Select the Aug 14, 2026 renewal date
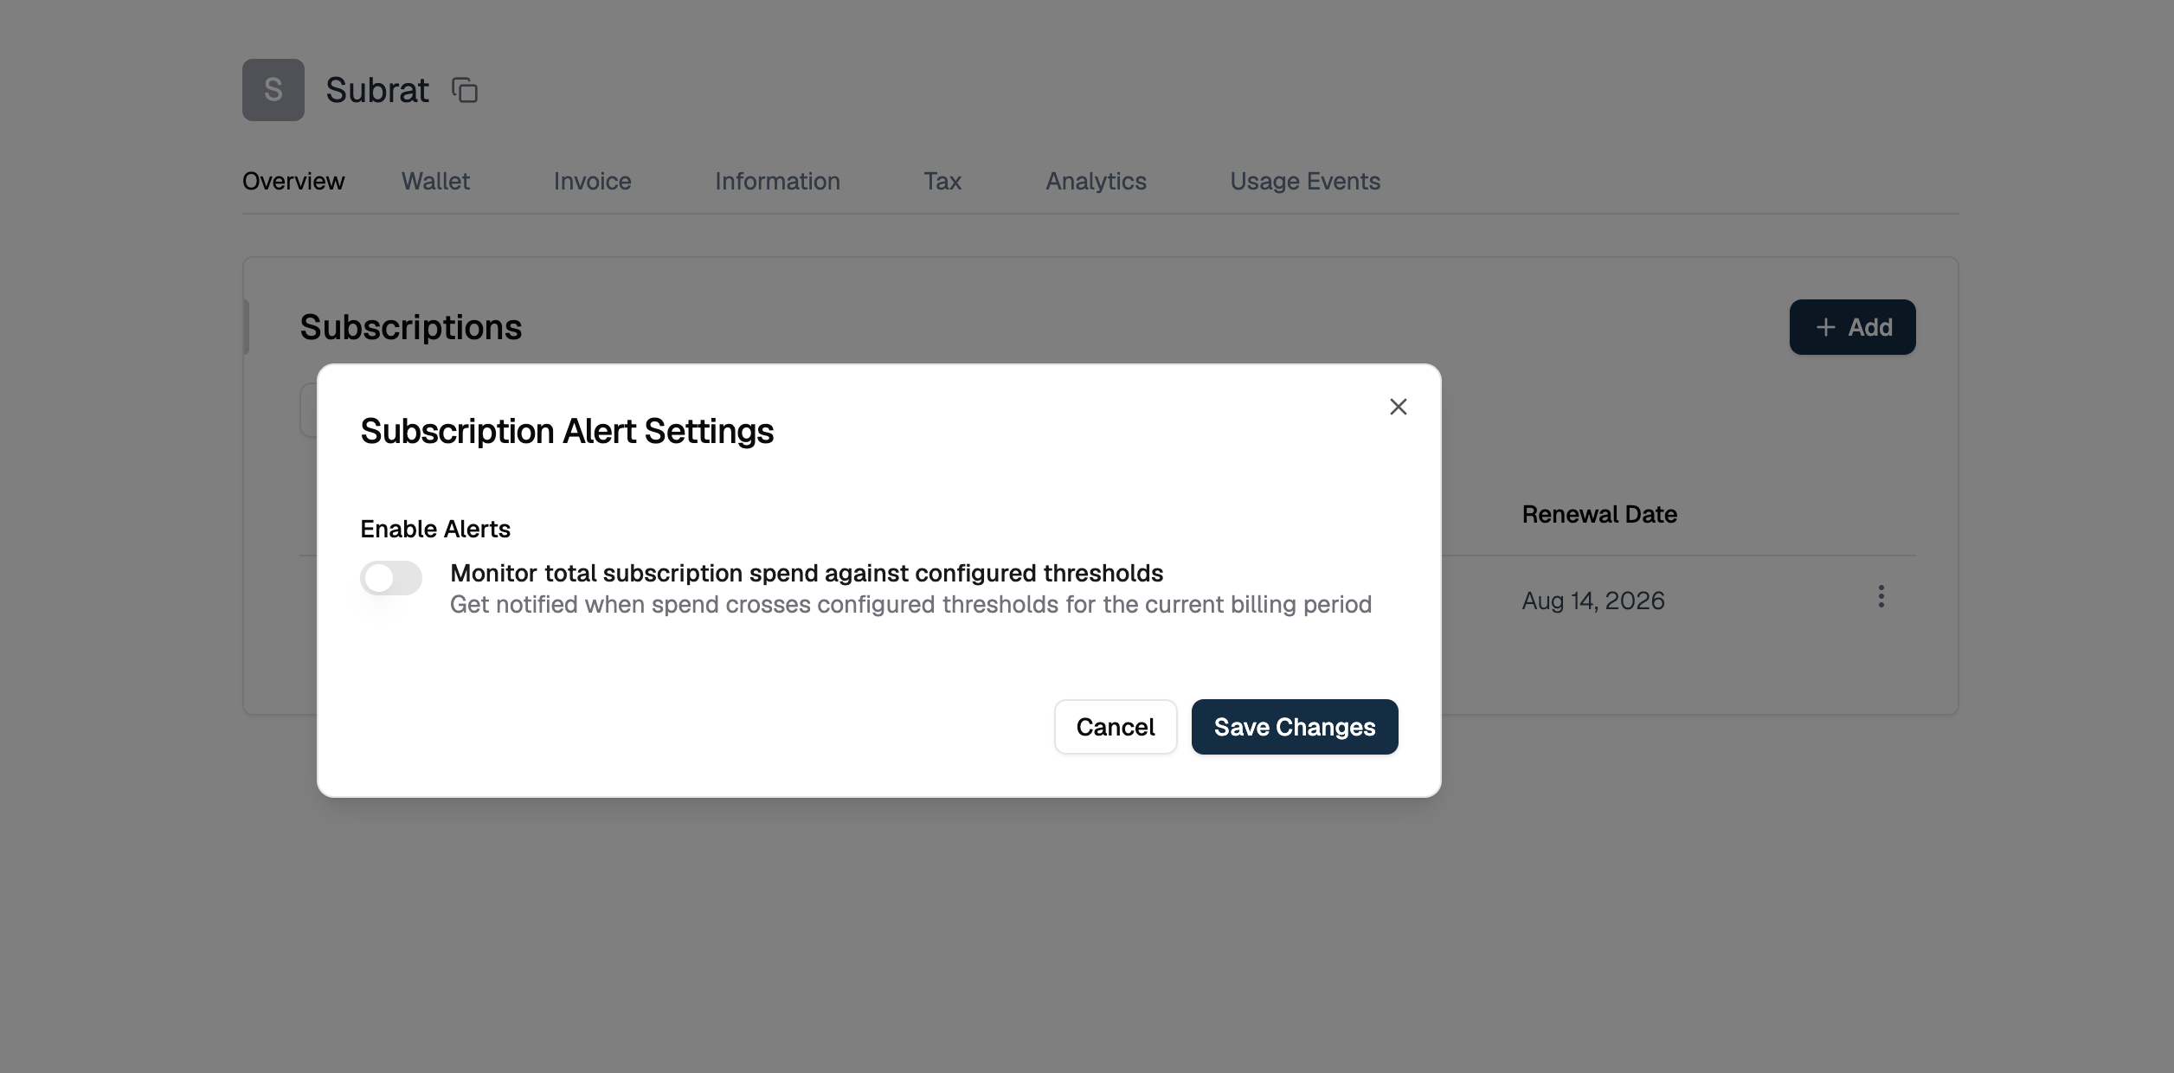 (1593, 601)
